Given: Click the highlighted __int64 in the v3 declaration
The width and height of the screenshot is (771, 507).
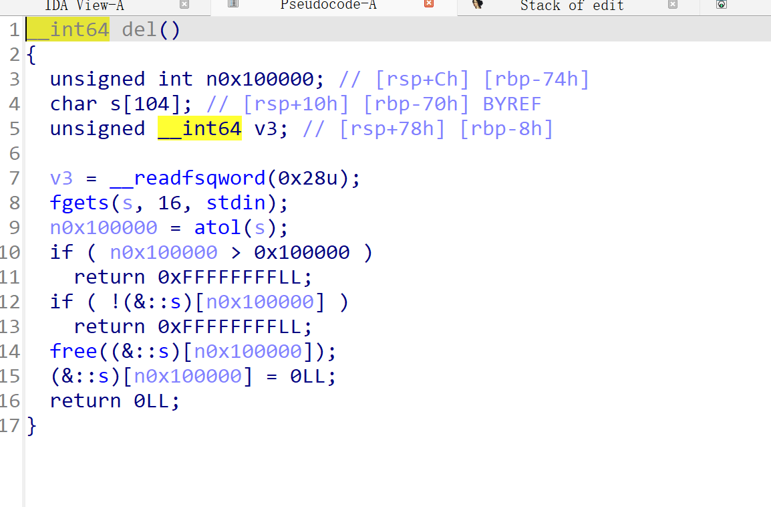Looking at the screenshot, I should tap(200, 128).
